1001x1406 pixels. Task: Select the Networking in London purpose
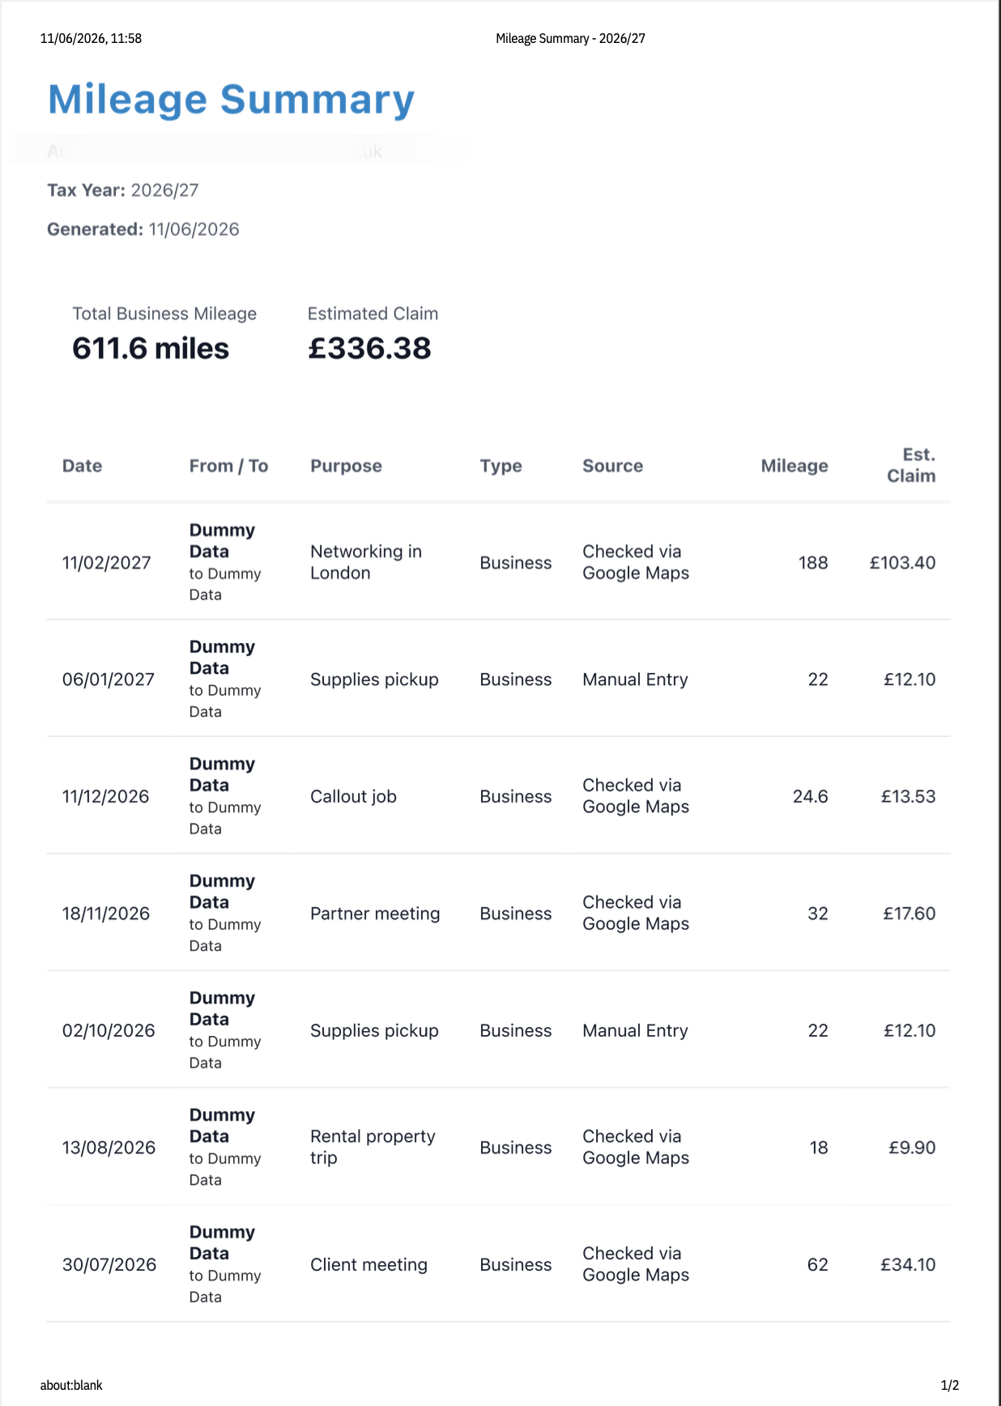[366, 562]
